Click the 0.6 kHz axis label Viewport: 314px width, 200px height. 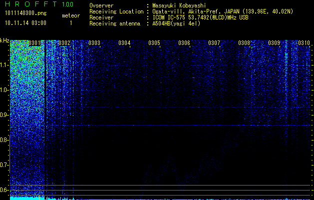coord(4,190)
